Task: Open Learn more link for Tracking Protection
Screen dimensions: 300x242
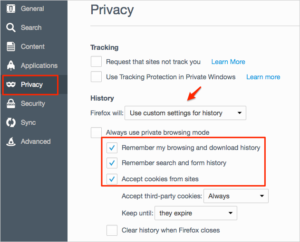Action: (263, 77)
